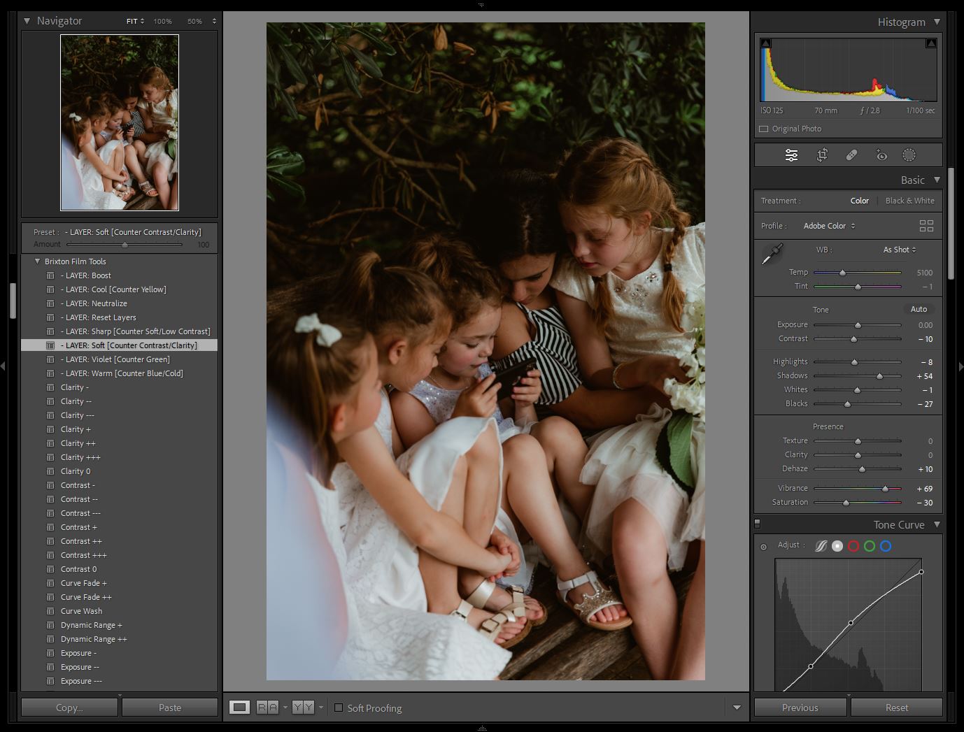This screenshot has height=732, width=964.
Task: Open the profile browser grid
Action: pos(927,225)
